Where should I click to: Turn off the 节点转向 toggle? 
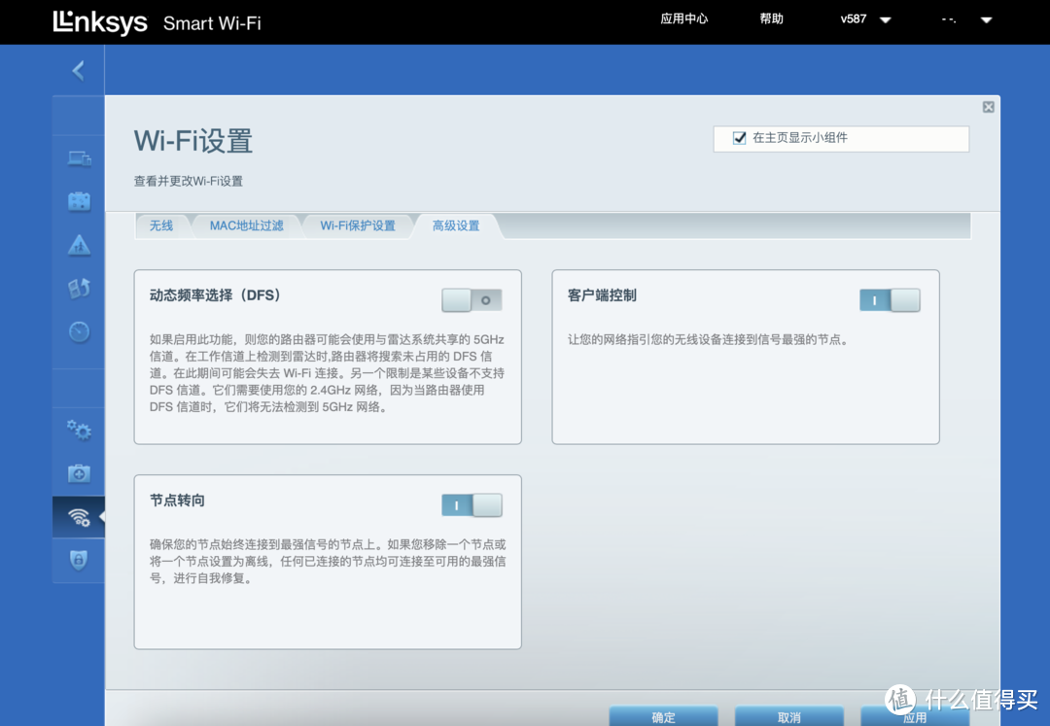click(x=472, y=505)
